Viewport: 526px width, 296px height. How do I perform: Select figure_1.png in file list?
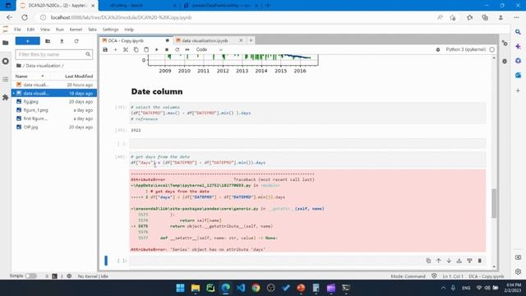[54, 110]
